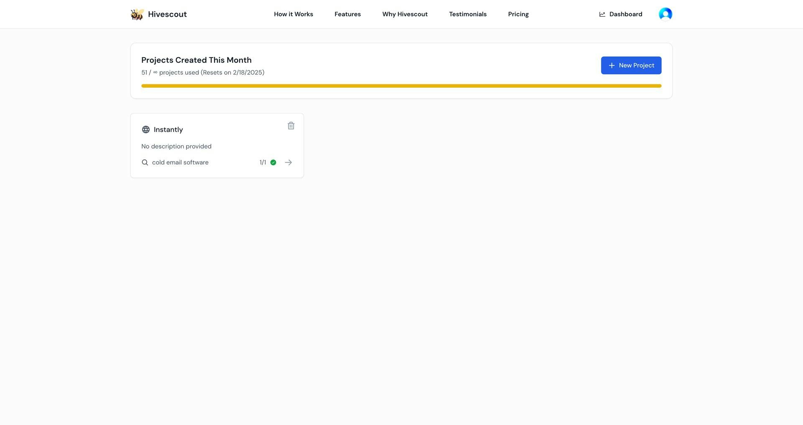Click the search icon beside cold email software
Viewport: 803px width, 425px height.
point(145,162)
